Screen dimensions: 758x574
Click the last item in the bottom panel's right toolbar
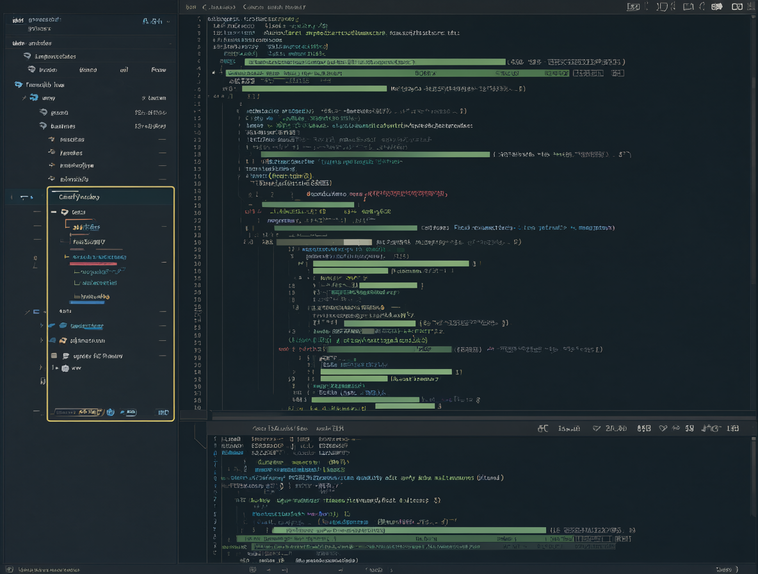pos(733,429)
